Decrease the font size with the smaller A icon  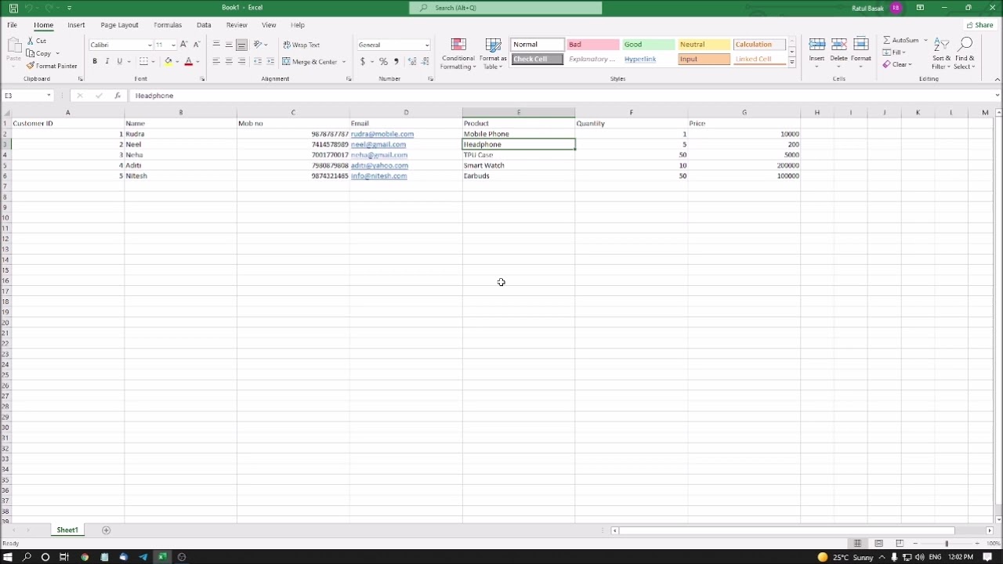click(x=196, y=45)
